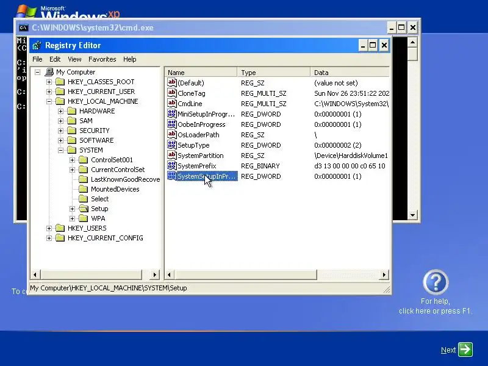Click the string icon beside CmdLine
Viewport: 488px width, 366px height.
click(172, 103)
